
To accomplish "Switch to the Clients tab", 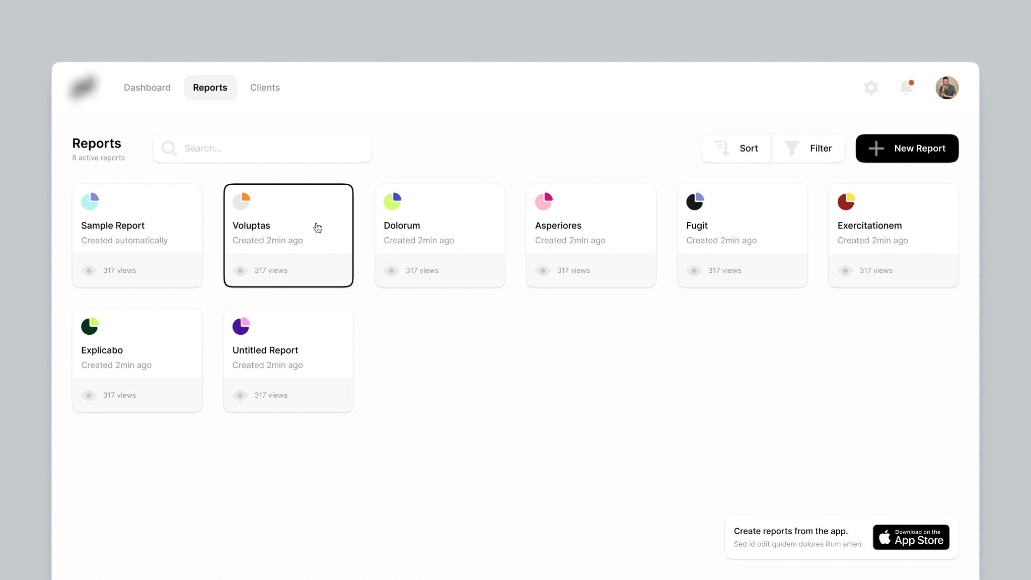I will coord(265,88).
